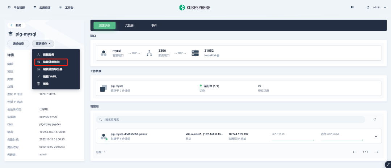
Task: Expand pig-mysql-dbd855d59-pnhsx pod row
Action: [376, 137]
